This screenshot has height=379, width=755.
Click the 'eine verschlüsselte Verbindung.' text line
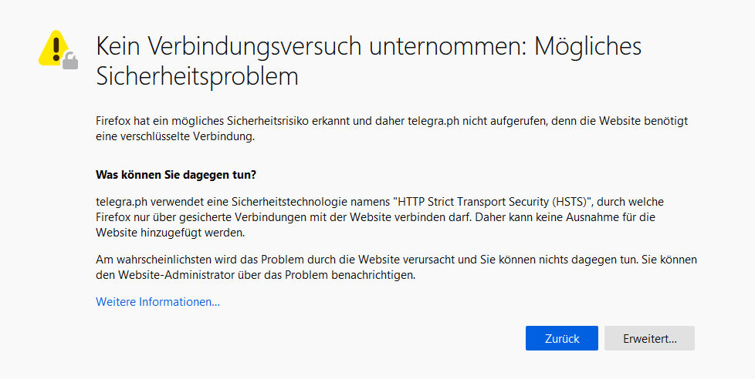(175, 136)
